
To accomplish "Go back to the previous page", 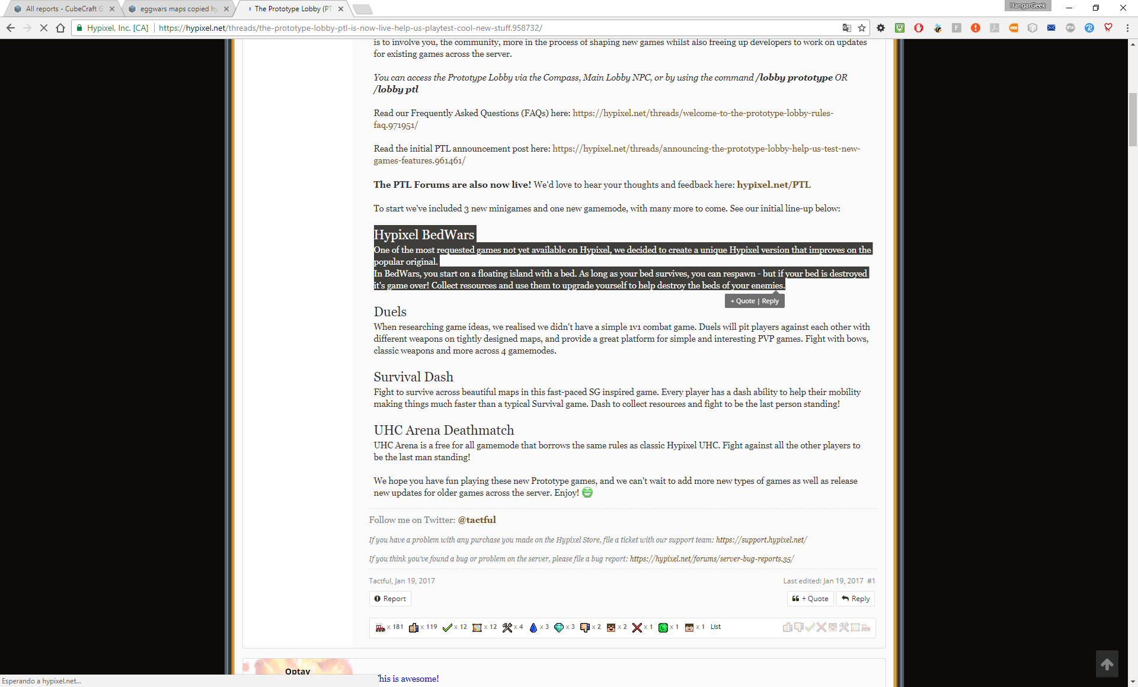I will [x=11, y=28].
